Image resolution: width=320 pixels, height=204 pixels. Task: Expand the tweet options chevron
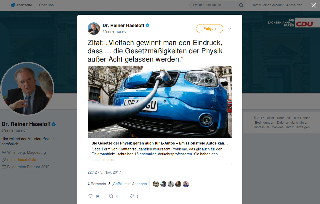coord(230,29)
